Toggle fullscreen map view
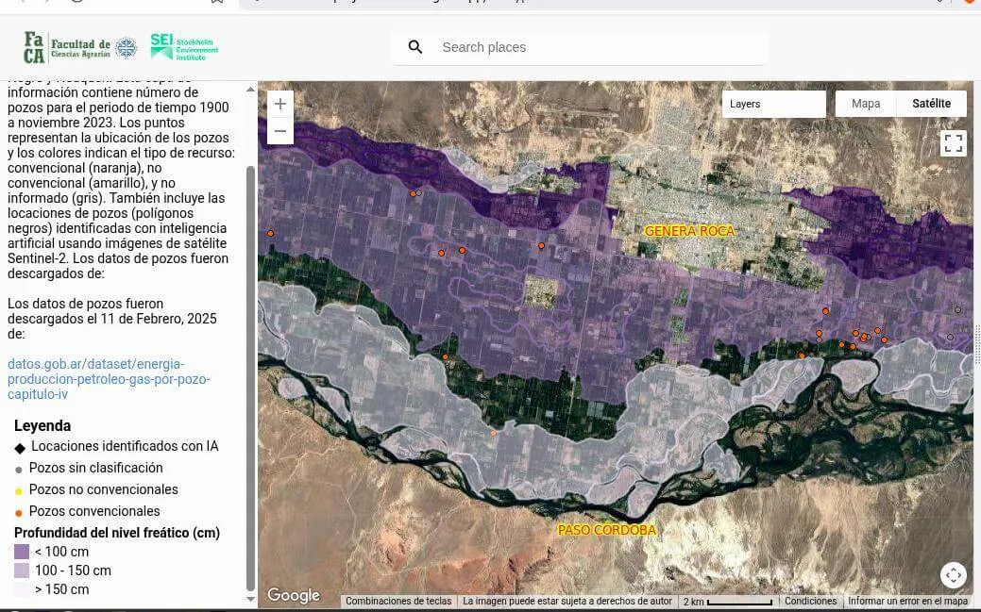This screenshot has width=981, height=612. click(x=954, y=143)
